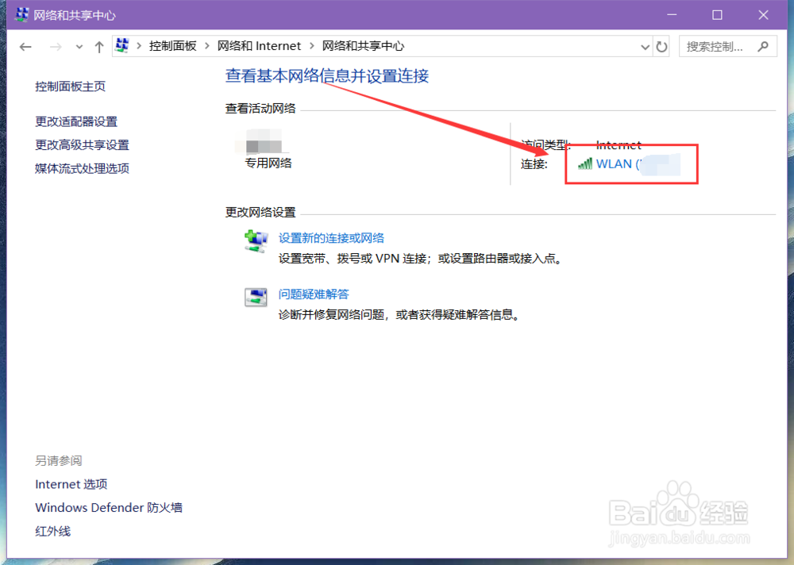Click the 查看活动网络 section label
Image resolution: width=794 pixels, height=565 pixels.
click(260, 109)
